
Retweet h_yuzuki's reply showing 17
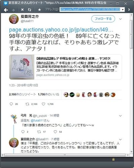click(39, 132)
